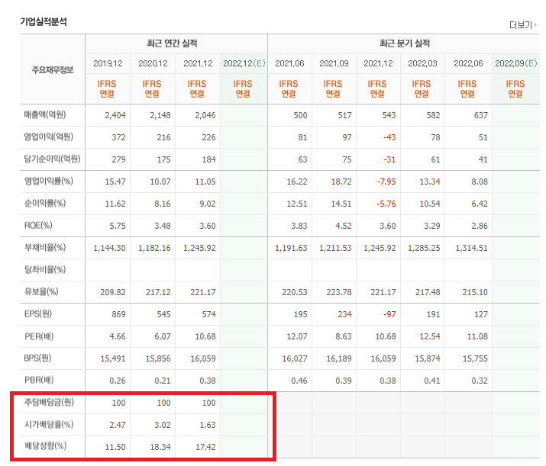Click the 209.82 reserve ratio value
546x466 pixels.
pyautogui.click(x=113, y=292)
